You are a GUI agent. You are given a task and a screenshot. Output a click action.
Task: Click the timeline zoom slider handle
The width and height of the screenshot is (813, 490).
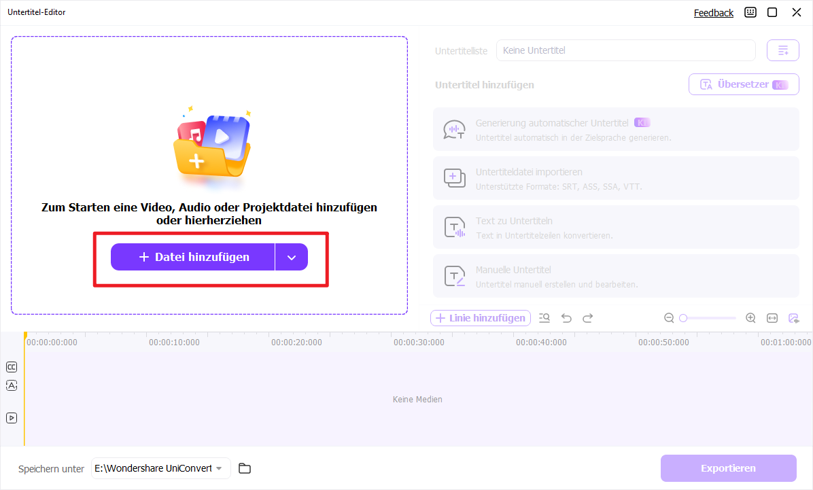coord(683,318)
